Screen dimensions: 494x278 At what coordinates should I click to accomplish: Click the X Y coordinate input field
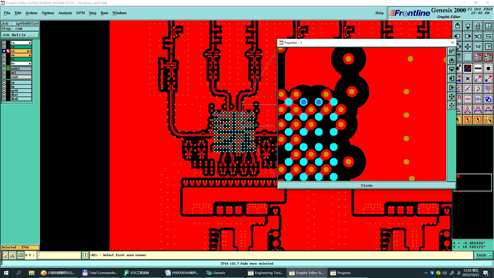[x=59, y=255]
